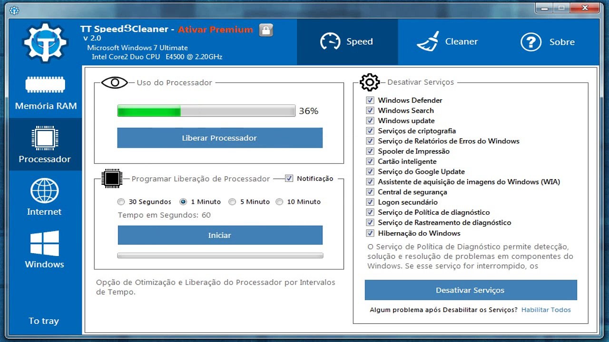The height and width of the screenshot is (342, 609).
Task: Uncheck the Central de segurança checkbox
Action: [370, 192]
